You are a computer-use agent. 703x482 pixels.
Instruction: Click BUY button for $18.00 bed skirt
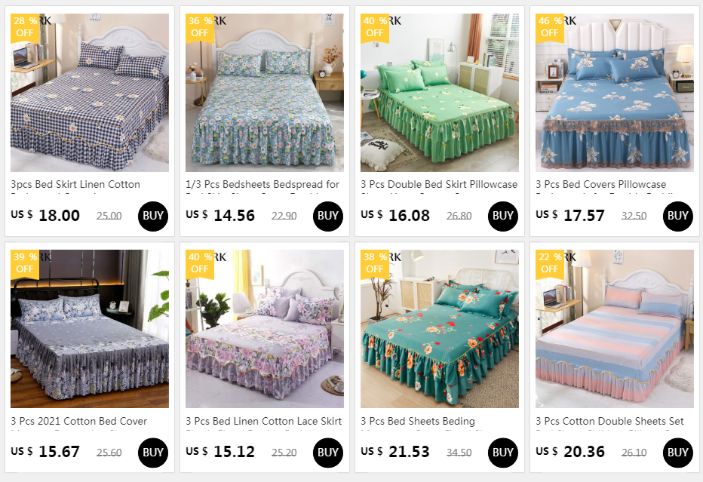pos(153,216)
